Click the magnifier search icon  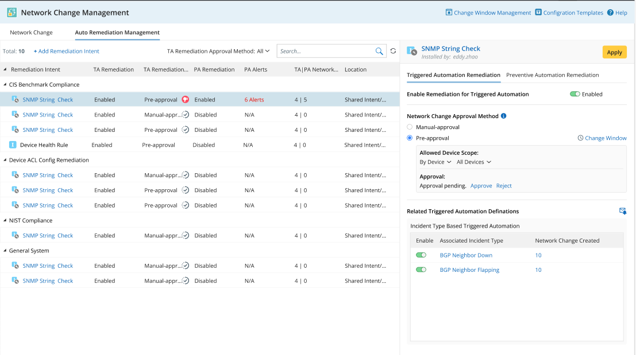379,51
